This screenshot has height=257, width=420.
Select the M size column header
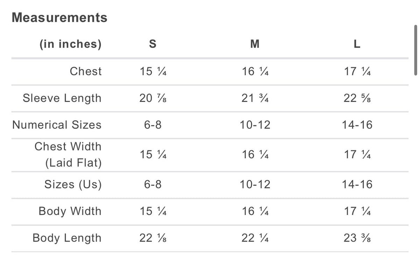(255, 44)
